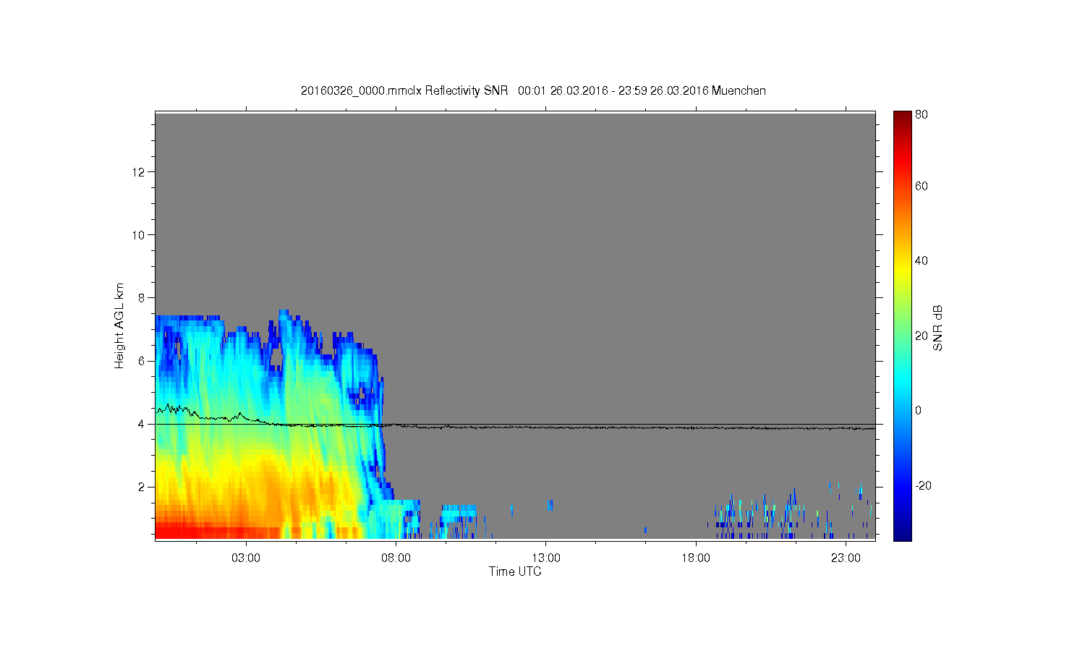The width and height of the screenshot is (1085, 651).
Task: Click the colorbar value -20
Action: pyautogui.click(x=923, y=485)
